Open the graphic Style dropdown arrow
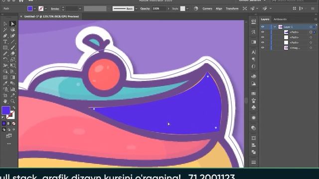The width and height of the screenshot is (319, 179). (187, 9)
